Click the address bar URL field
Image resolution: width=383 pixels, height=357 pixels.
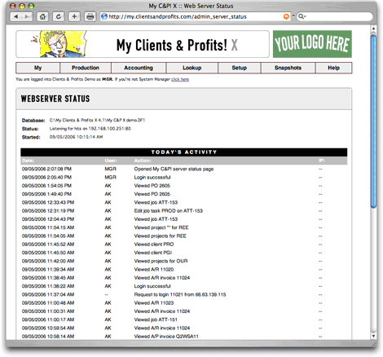195,16
